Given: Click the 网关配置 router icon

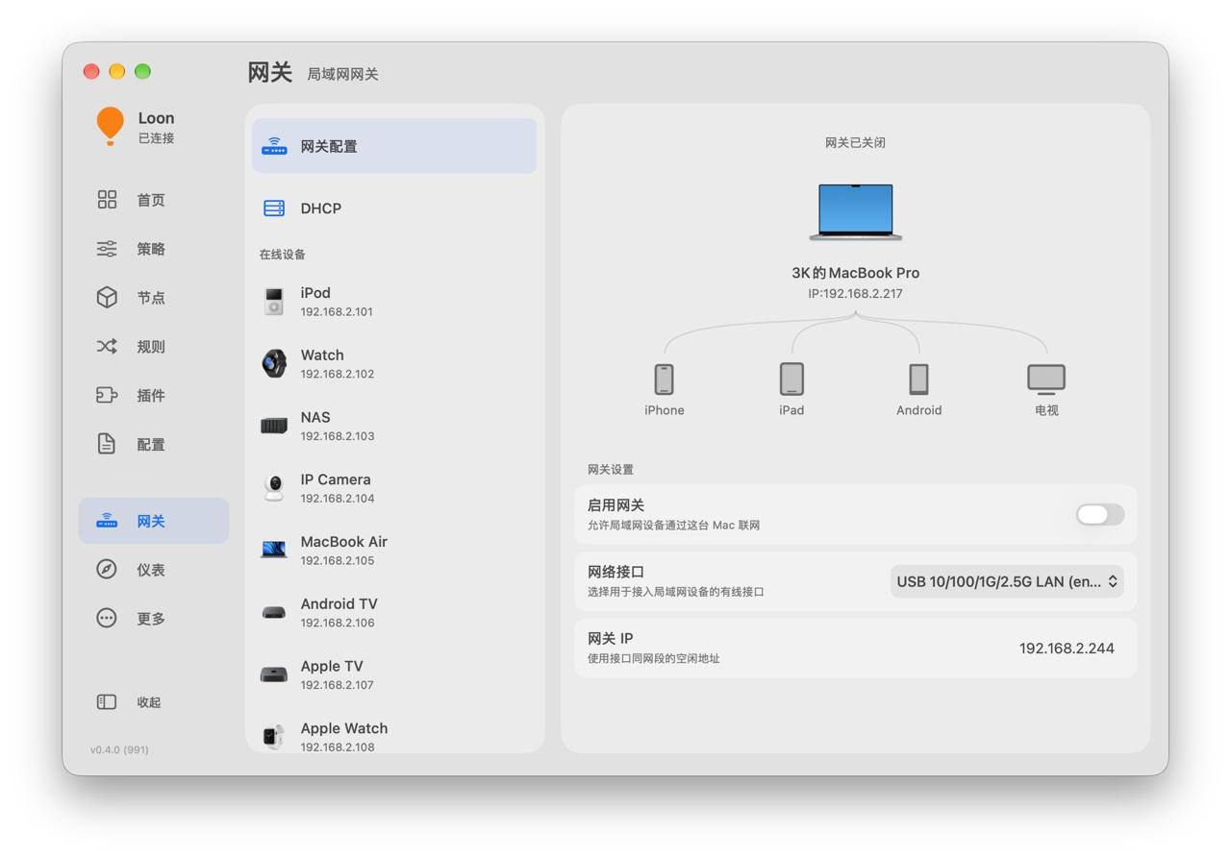Looking at the screenshot, I should [274, 146].
